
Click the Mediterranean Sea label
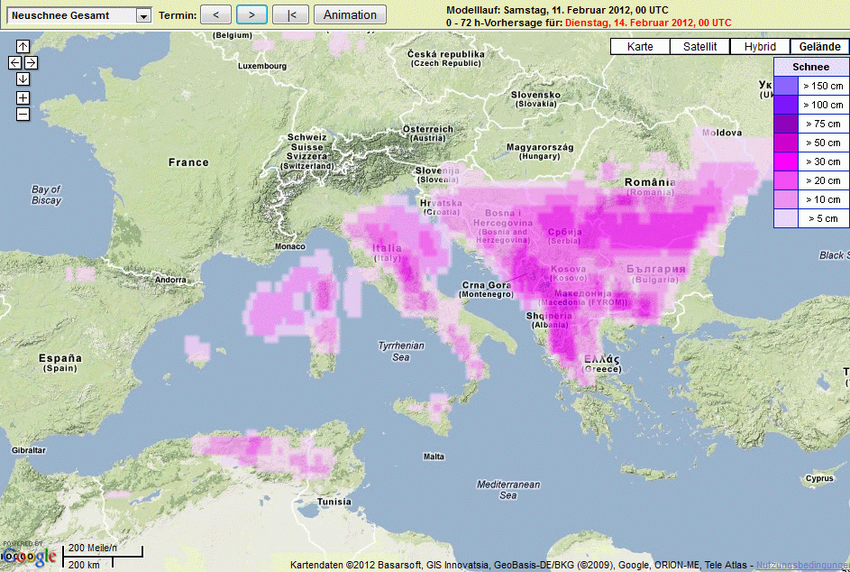(508, 490)
